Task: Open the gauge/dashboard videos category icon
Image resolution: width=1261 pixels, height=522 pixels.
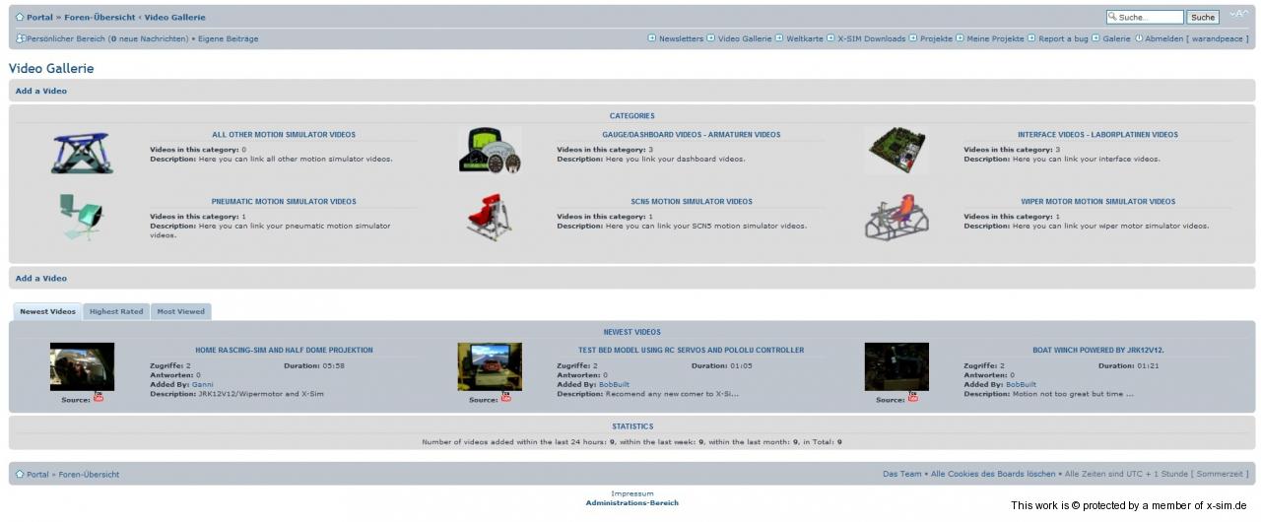Action: pos(490,151)
